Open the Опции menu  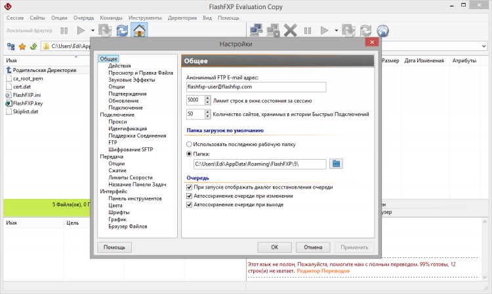[x=59, y=18]
